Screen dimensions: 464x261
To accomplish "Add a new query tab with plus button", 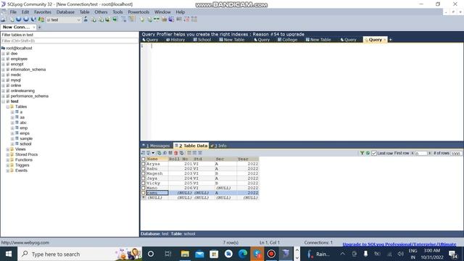I will coord(390,40).
